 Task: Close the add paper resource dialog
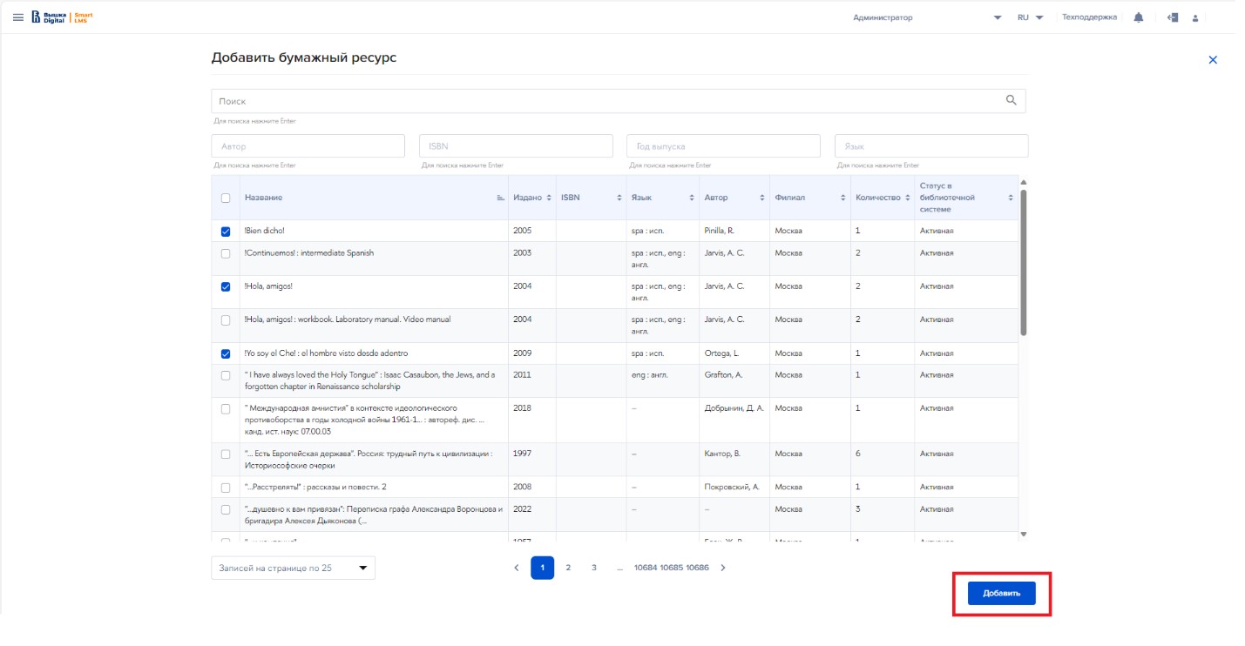point(1212,60)
